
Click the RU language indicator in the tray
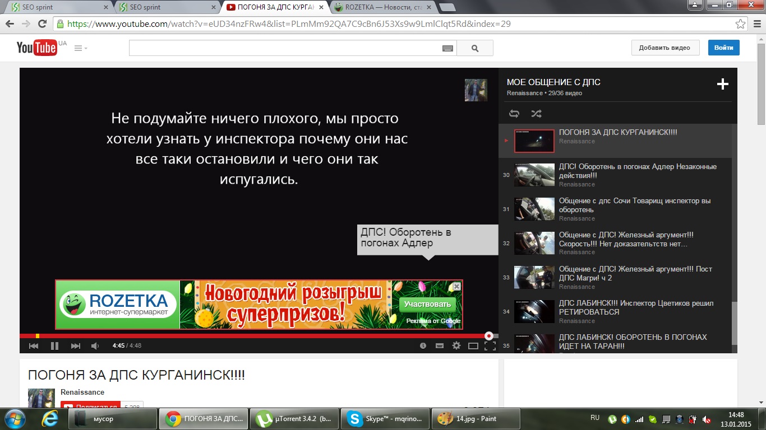[595, 418]
